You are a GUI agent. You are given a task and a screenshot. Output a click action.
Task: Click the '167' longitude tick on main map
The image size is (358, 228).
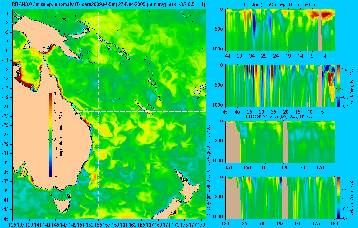coord(150,225)
